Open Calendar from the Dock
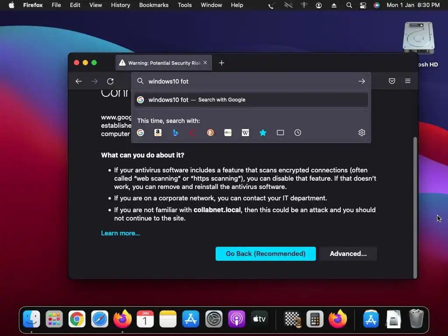The height and width of the screenshot is (336, 448). tap(145, 319)
